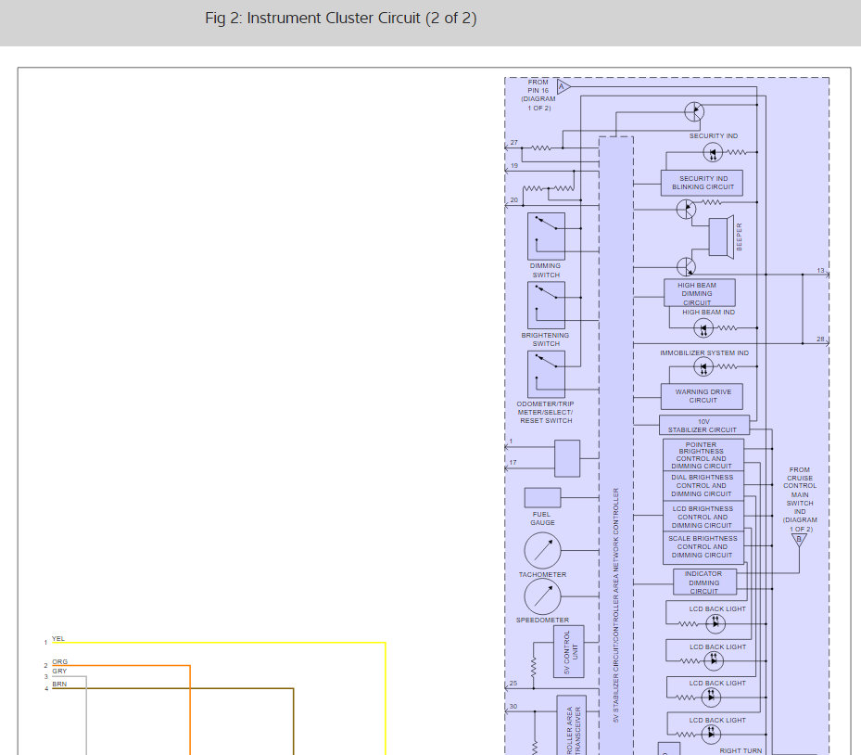Click the RIGHT TURN label

(741, 750)
